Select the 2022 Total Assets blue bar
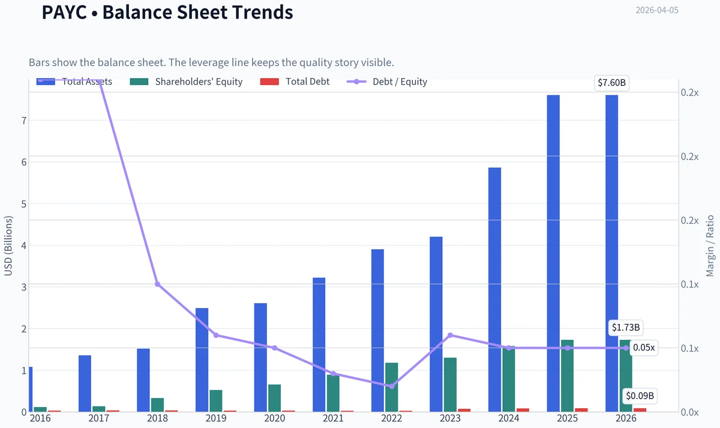 (377, 330)
